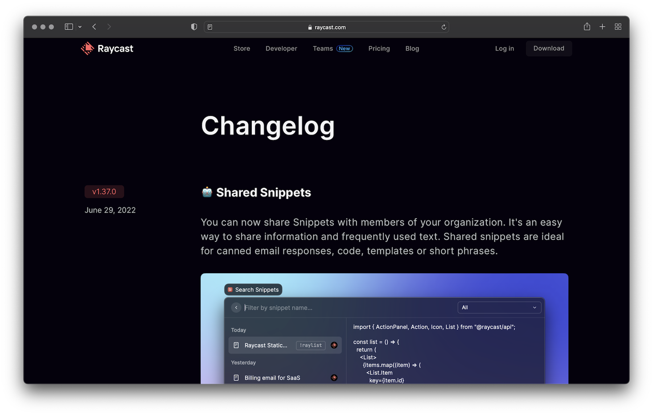Click the privacy shield icon

[194, 27]
